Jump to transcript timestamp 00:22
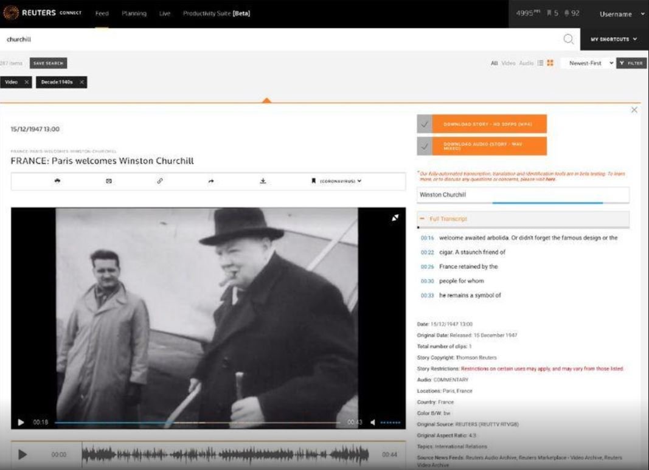 pos(427,252)
